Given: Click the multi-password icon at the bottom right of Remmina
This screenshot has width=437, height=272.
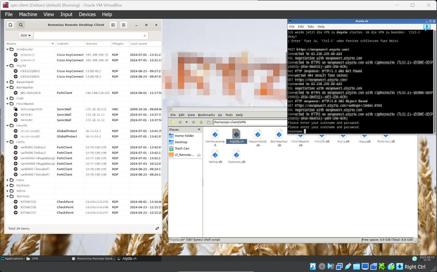Looking at the screenshot, I should click(157, 228).
